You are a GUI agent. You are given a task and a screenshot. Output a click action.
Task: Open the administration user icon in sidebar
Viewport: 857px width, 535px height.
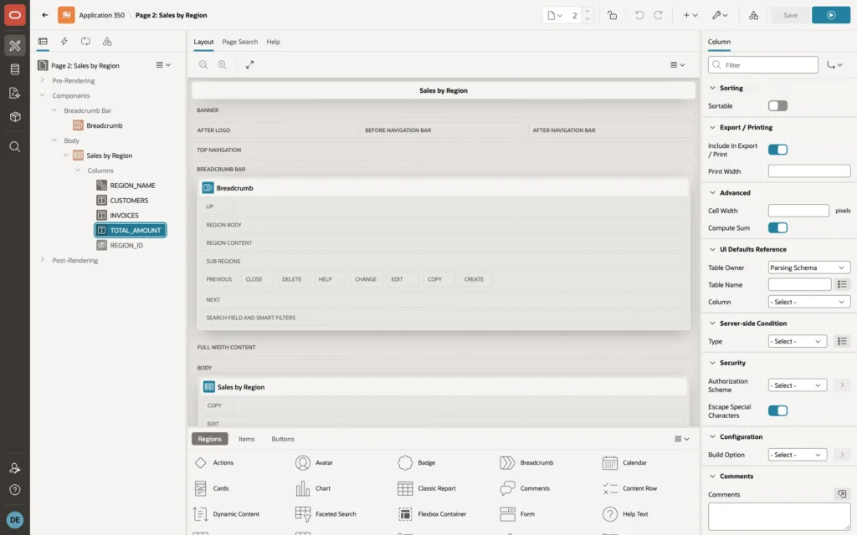[15, 468]
